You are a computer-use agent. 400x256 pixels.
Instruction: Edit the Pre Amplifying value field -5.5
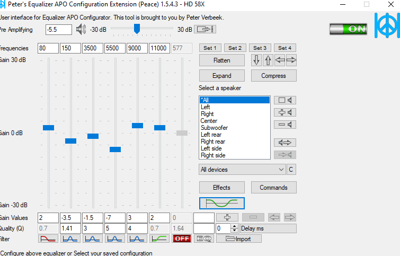[x=59, y=30]
